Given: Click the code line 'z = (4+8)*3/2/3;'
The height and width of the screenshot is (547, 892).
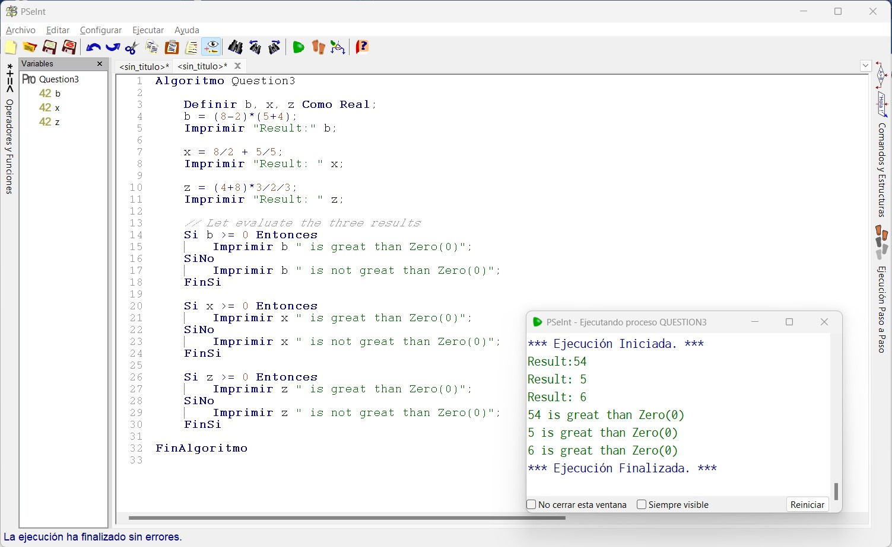Looking at the screenshot, I should [240, 188].
